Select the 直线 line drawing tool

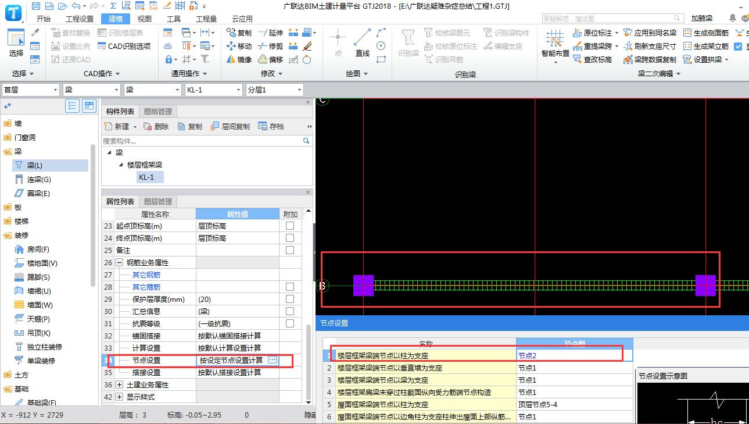pos(363,43)
